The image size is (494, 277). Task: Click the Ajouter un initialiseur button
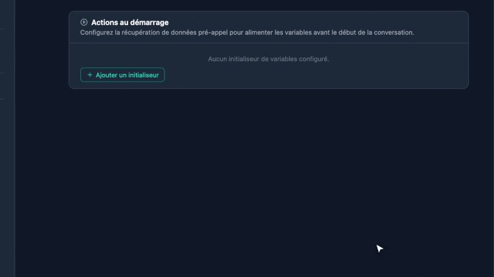click(x=122, y=75)
